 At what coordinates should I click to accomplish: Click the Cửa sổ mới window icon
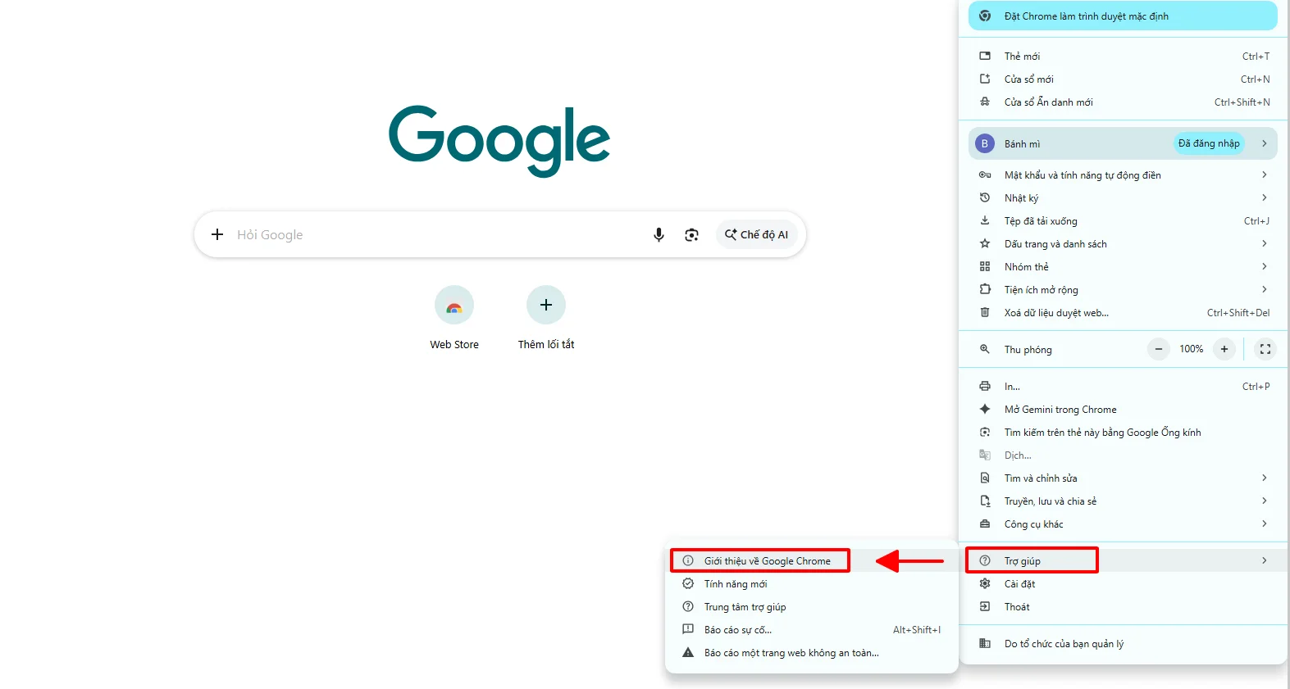click(x=985, y=79)
